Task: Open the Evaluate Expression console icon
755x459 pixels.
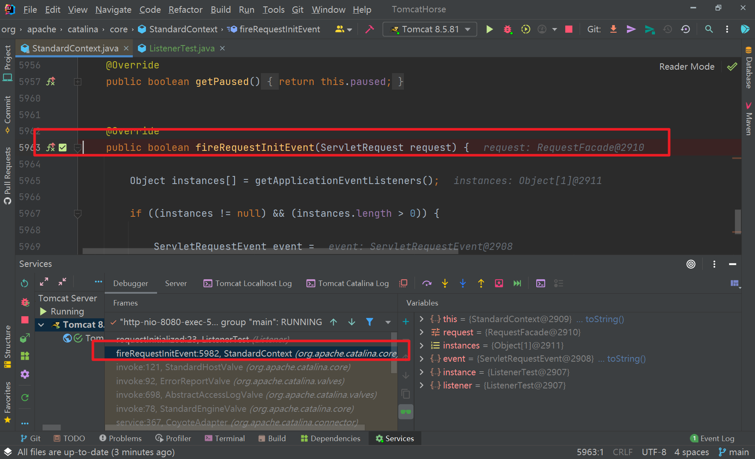Action: [x=541, y=283]
